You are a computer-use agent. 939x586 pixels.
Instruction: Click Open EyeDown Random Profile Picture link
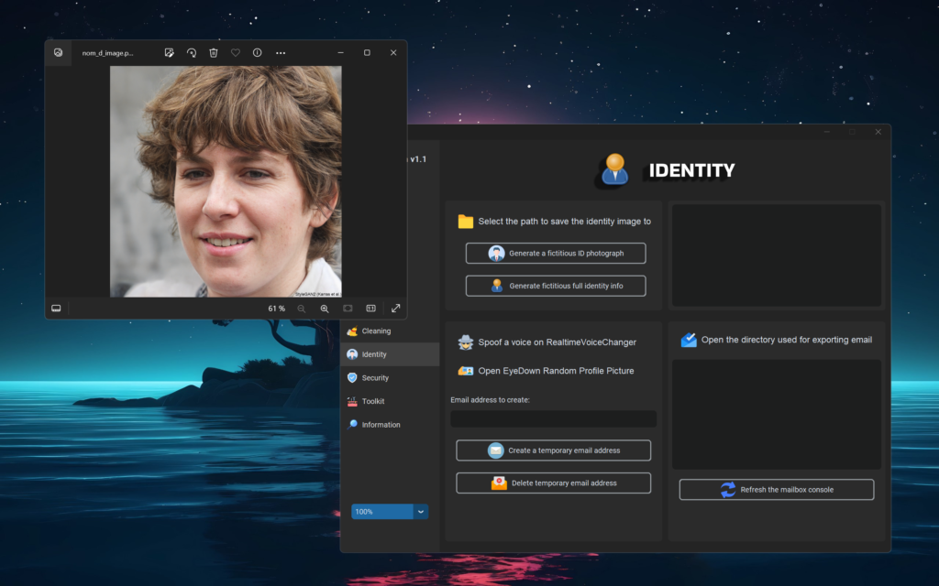coord(556,371)
